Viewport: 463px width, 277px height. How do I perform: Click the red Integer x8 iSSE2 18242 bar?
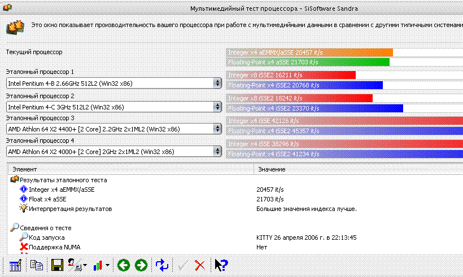click(x=299, y=98)
